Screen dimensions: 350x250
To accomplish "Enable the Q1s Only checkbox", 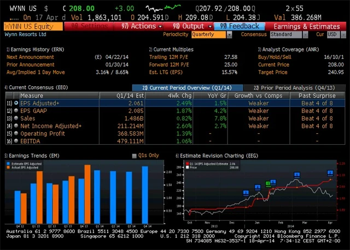I will tap(135, 156).
